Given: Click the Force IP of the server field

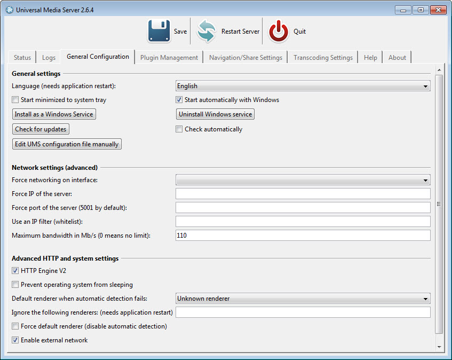Looking at the screenshot, I should coord(303,194).
